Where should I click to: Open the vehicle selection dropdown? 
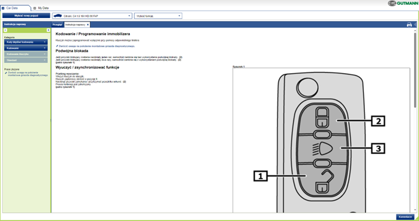[x=92, y=16]
